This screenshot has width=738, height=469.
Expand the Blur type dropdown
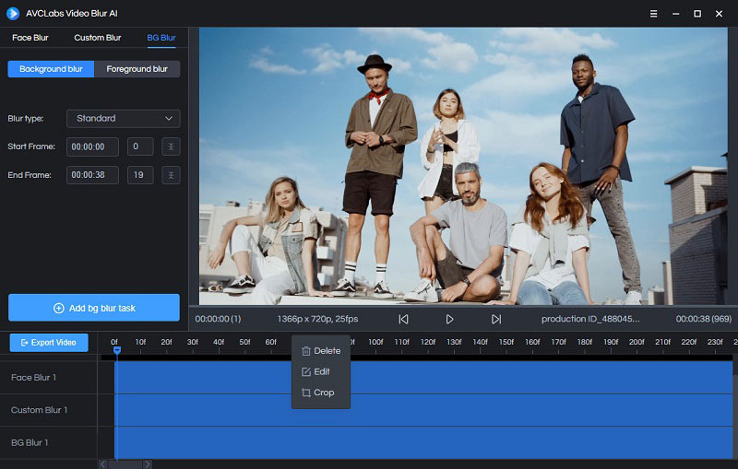coord(124,119)
